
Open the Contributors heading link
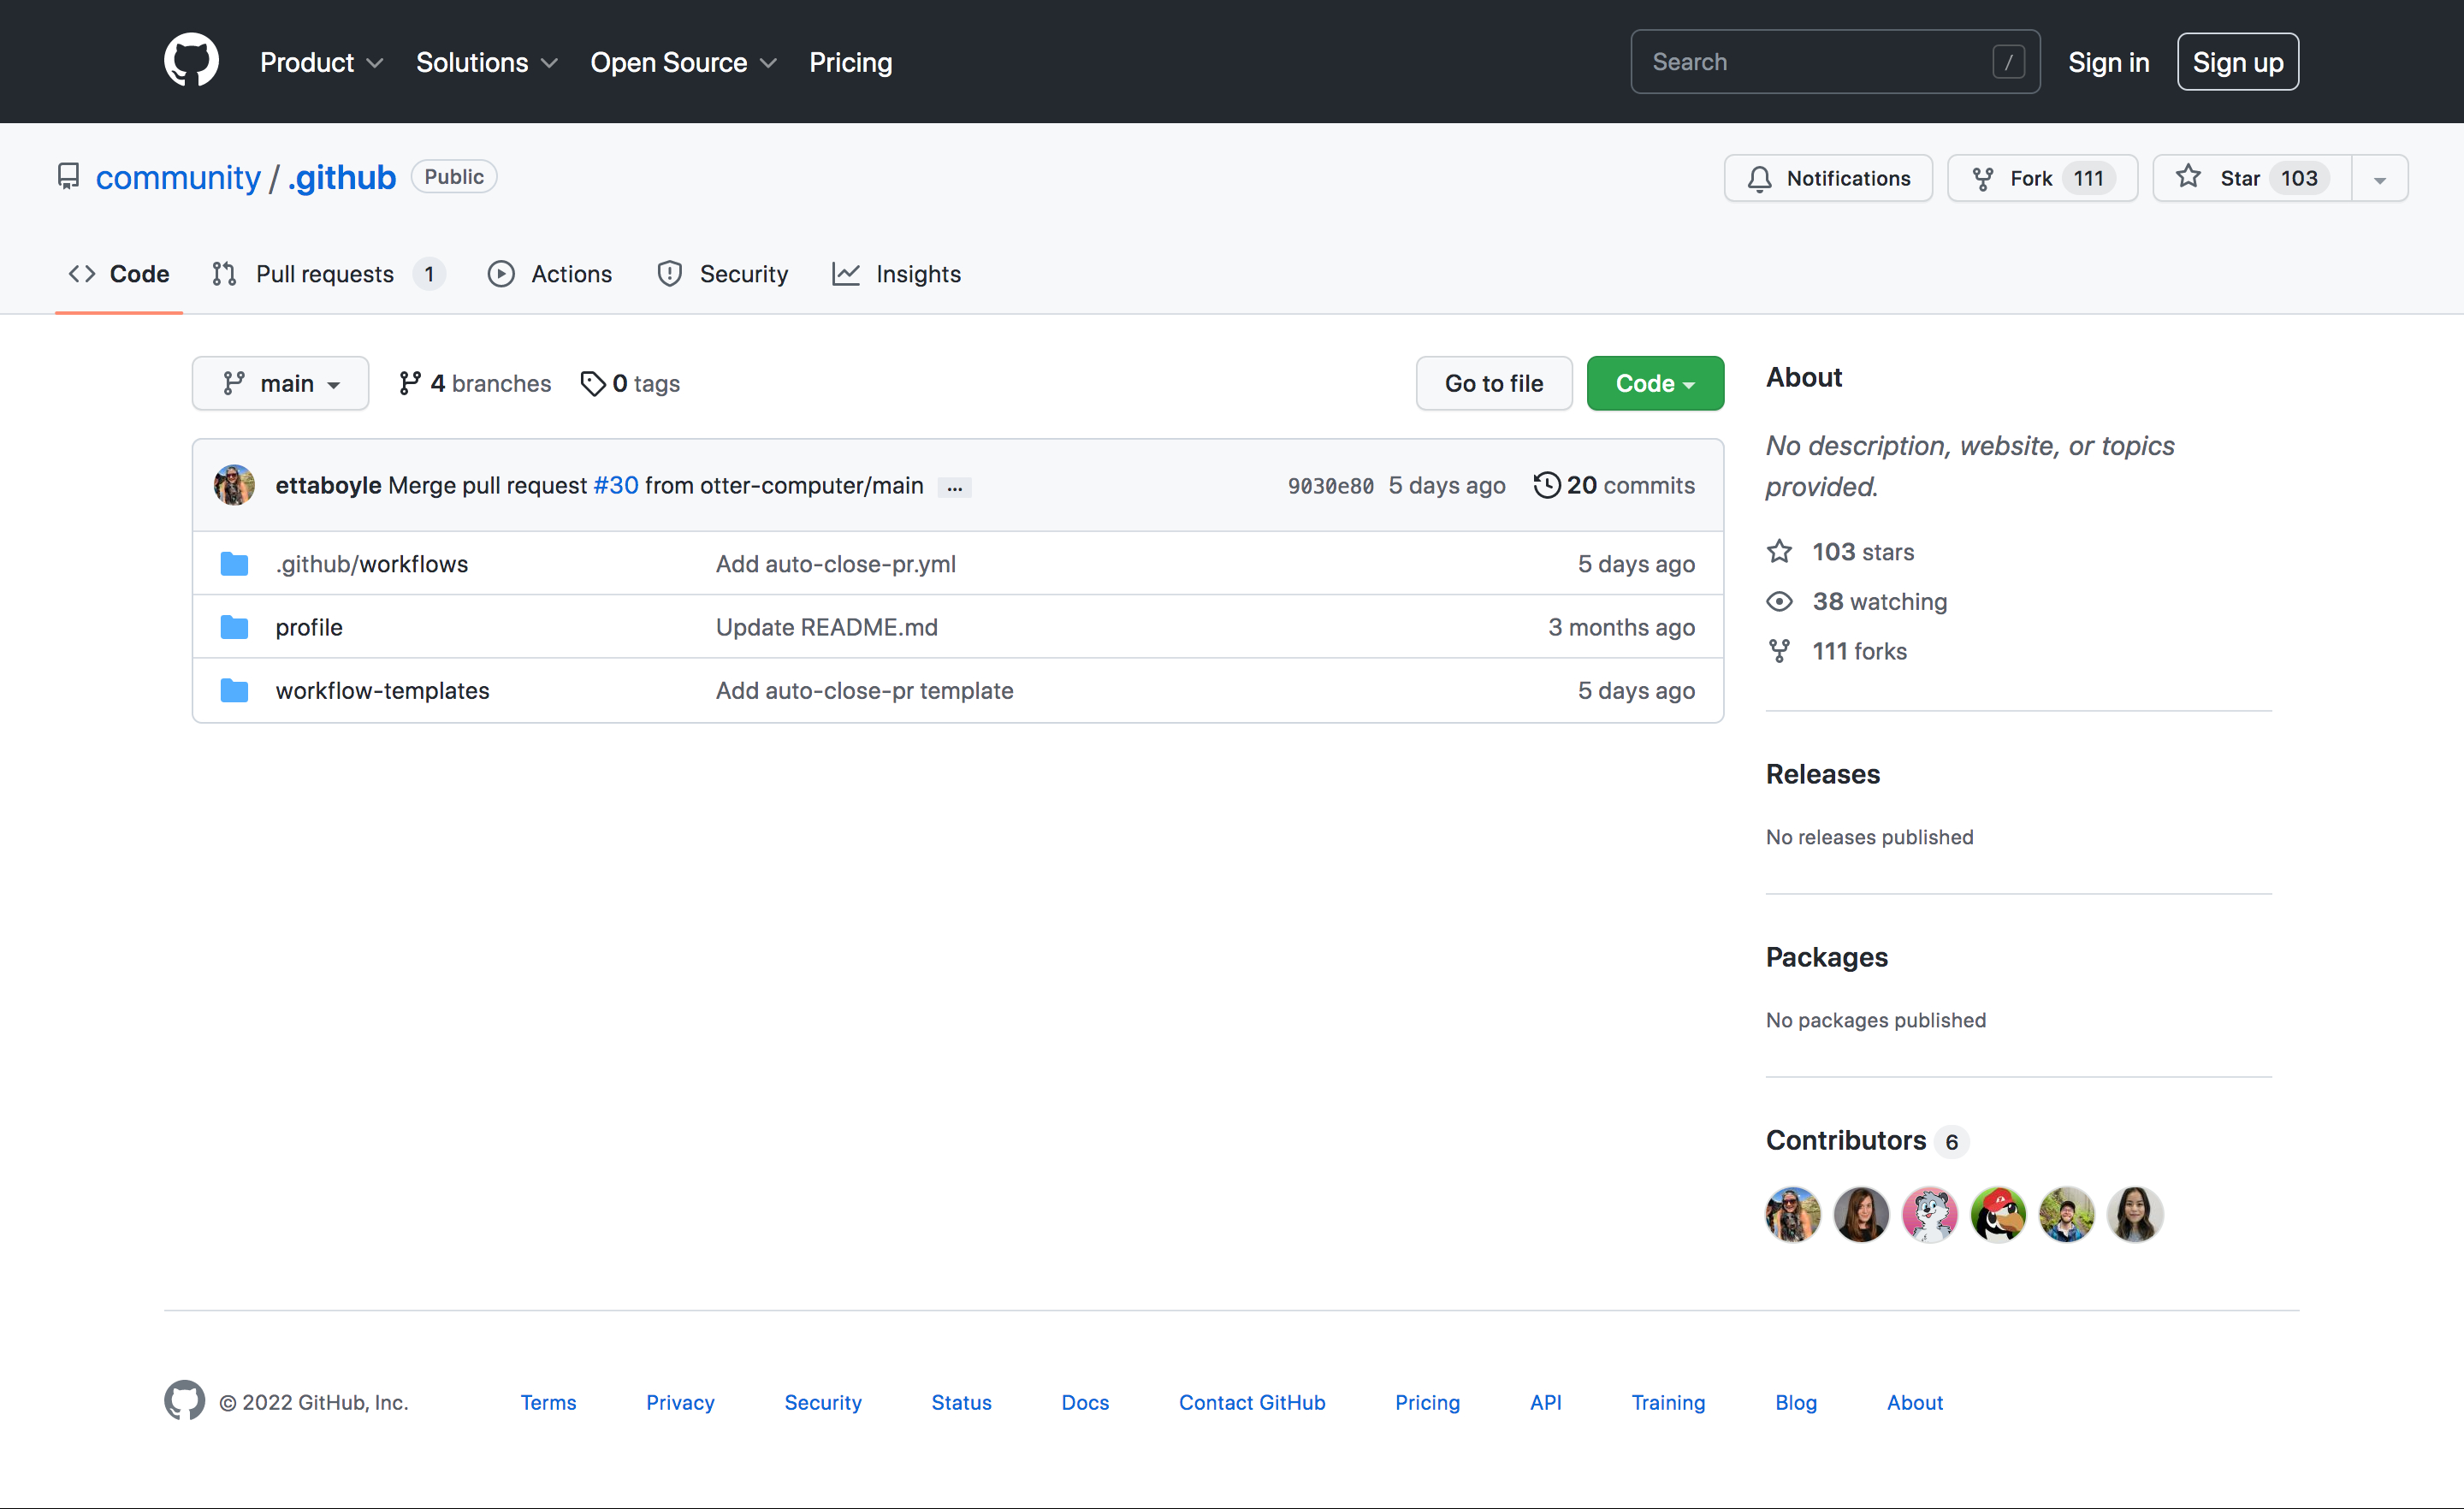pos(1866,1141)
